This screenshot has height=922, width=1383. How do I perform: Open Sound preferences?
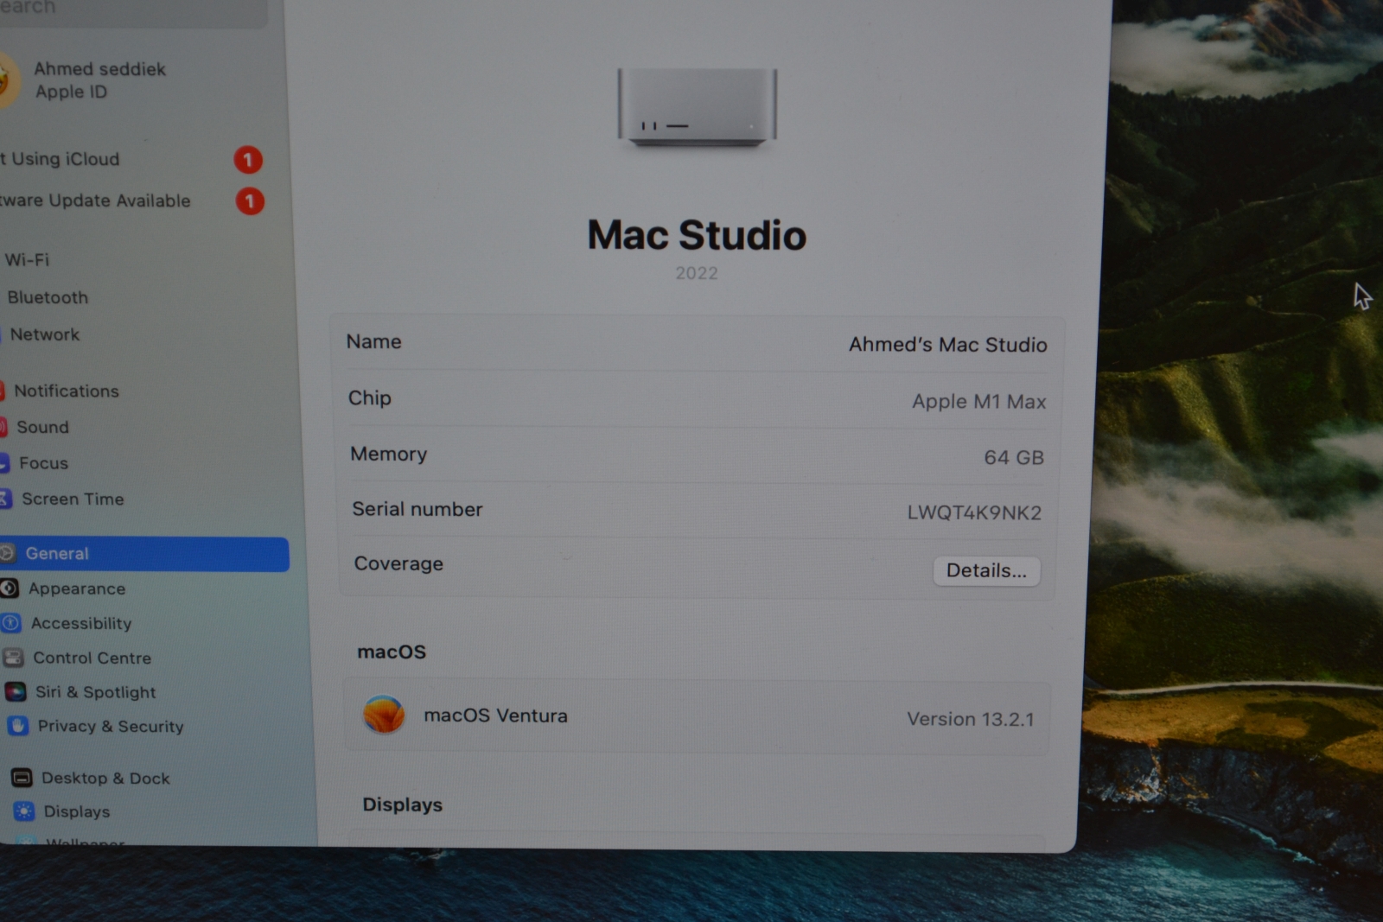point(42,428)
